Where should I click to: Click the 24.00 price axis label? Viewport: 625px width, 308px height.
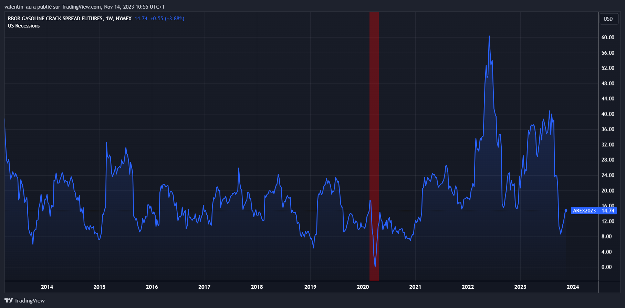(608, 175)
